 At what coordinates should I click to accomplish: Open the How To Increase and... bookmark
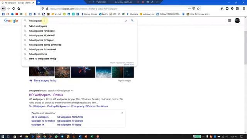[198, 14]
